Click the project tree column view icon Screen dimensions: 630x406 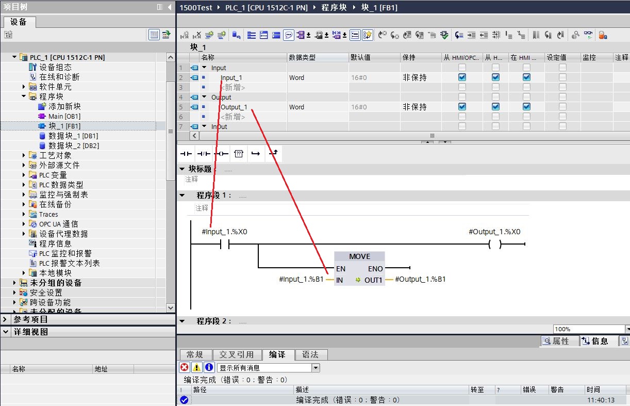pyautogui.click(x=159, y=7)
